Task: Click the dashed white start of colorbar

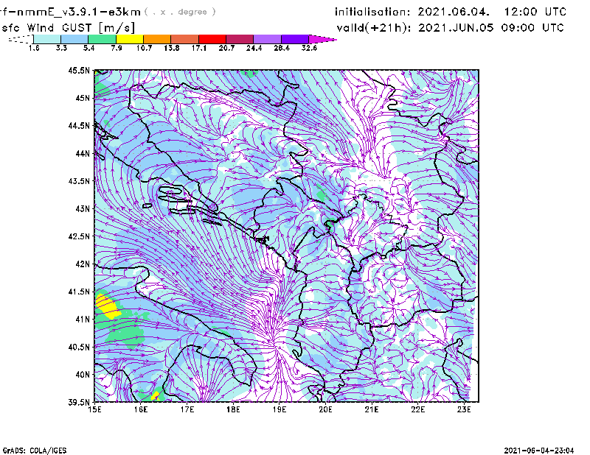Action: (21, 39)
